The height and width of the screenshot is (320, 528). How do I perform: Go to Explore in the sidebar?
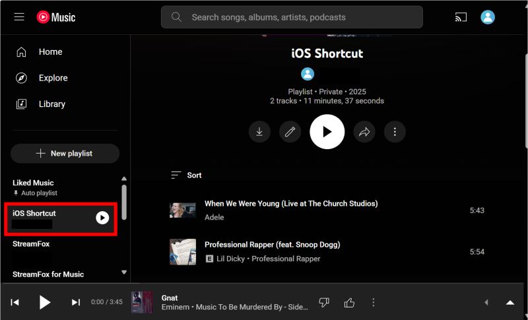(x=53, y=78)
